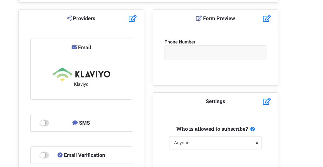The height and width of the screenshot is (167, 323).
Task: Open the 'Anyone' subscriber dropdown
Action: click(x=215, y=143)
